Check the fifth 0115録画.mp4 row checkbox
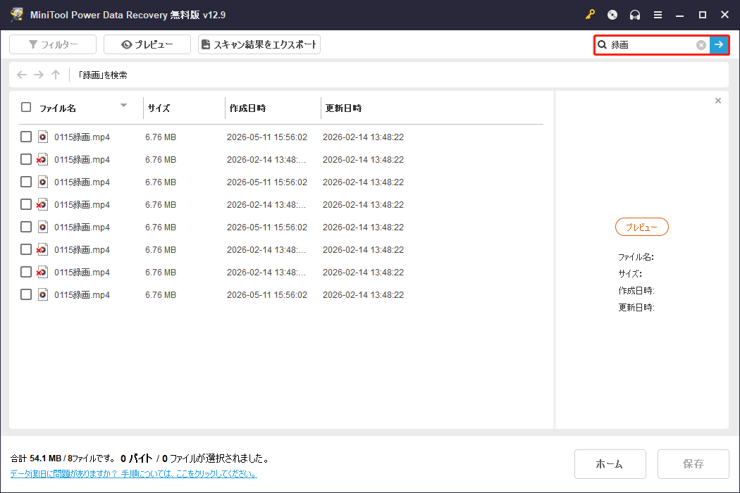 [x=26, y=227]
